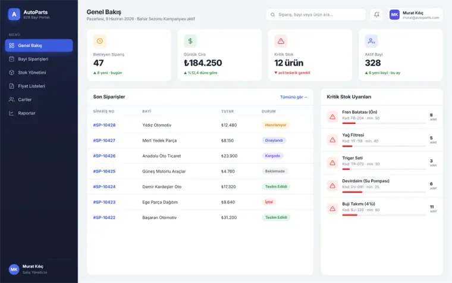Click Teslim Edildi badge for Başaran Otomotiv

pos(276,217)
